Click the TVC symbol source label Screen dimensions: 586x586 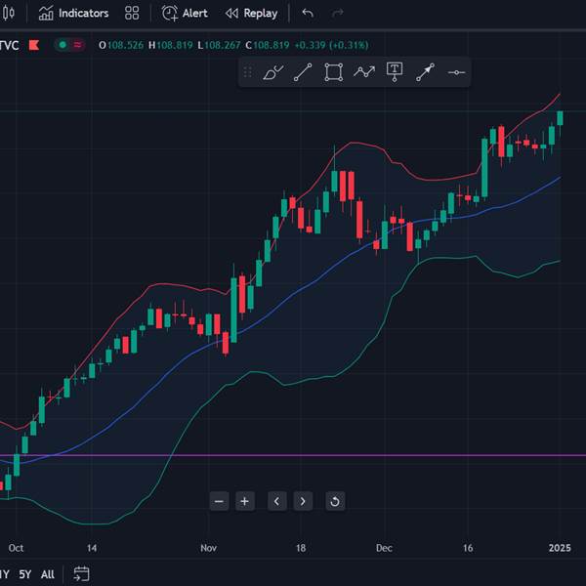9,45
